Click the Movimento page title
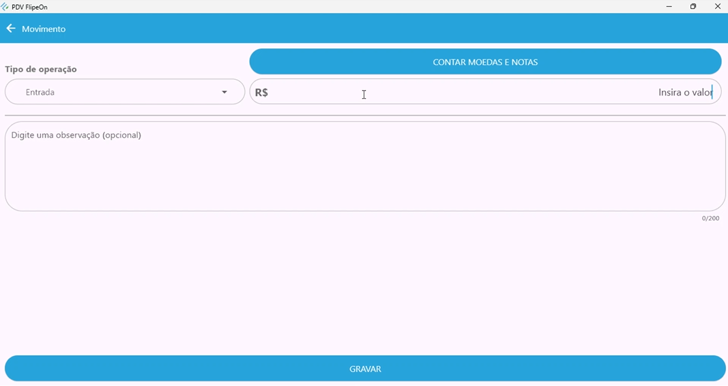Viewport: 728px width, 386px height. click(44, 29)
